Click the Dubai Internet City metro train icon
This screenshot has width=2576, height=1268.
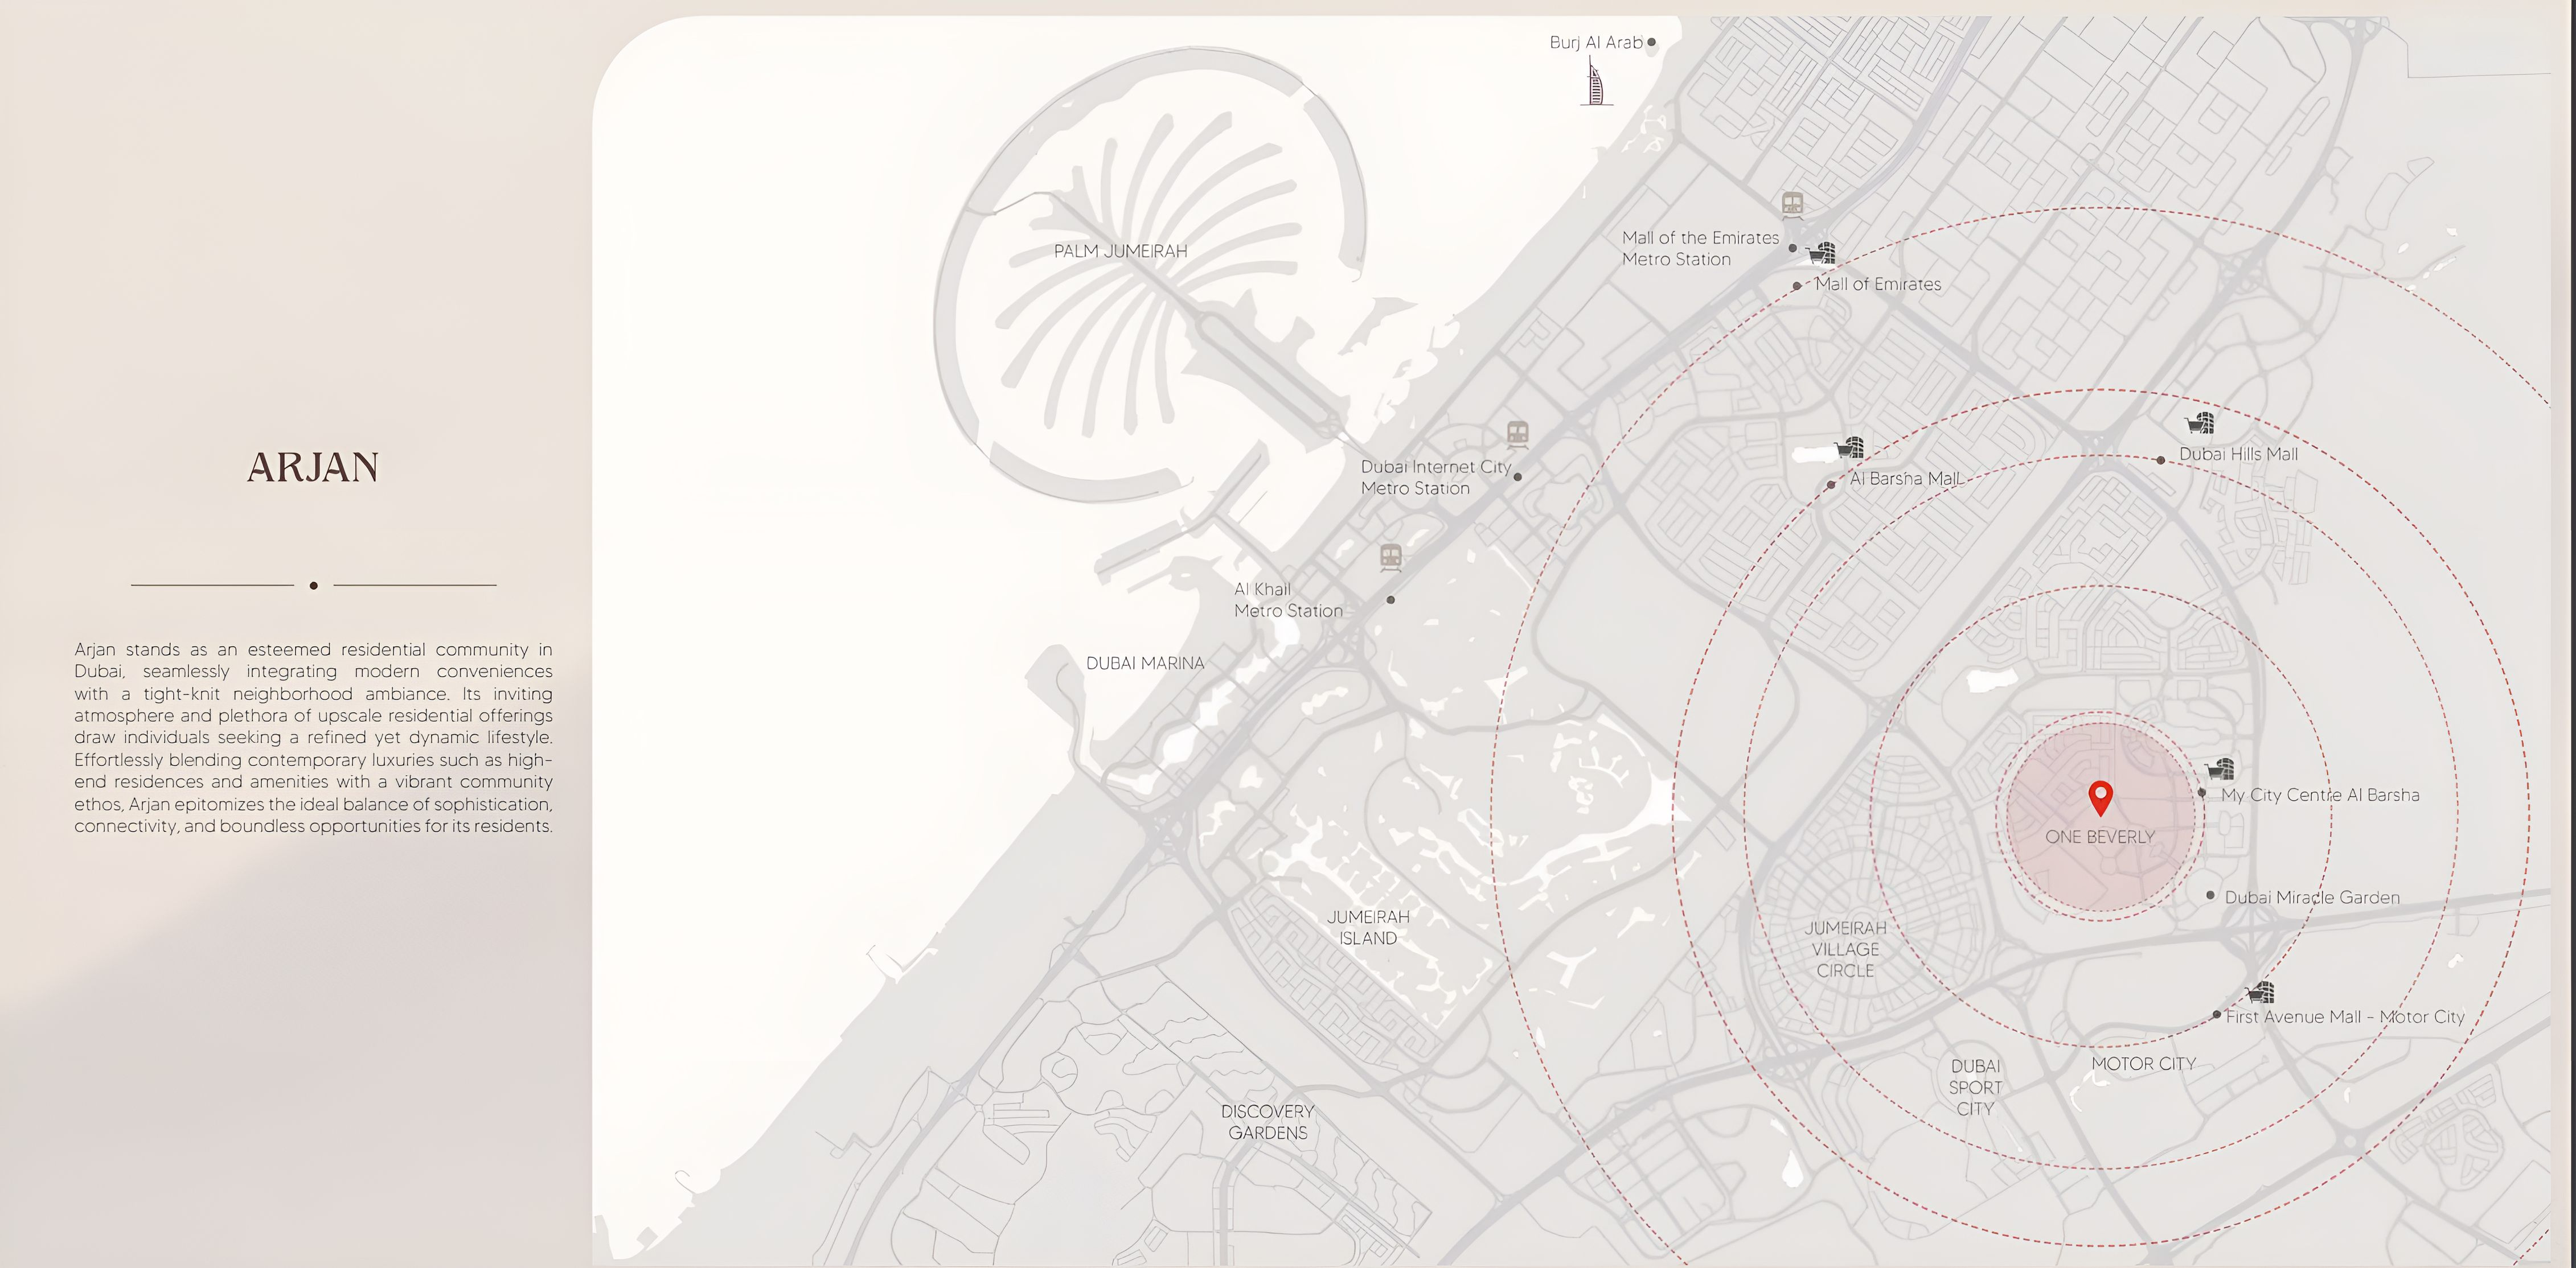[x=1517, y=434]
